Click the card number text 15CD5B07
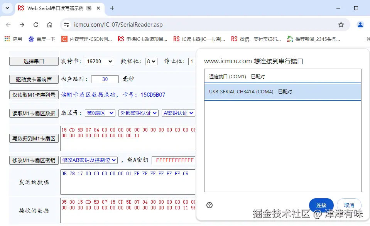This screenshot has height=226, width=370. tap(153, 95)
